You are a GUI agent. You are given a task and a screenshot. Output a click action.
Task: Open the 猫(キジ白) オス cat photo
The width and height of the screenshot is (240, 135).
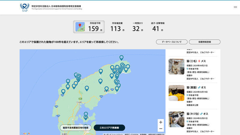pos(176,119)
